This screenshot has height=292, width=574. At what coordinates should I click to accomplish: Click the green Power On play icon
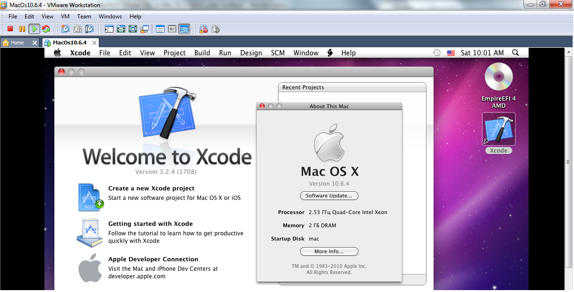(x=34, y=29)
